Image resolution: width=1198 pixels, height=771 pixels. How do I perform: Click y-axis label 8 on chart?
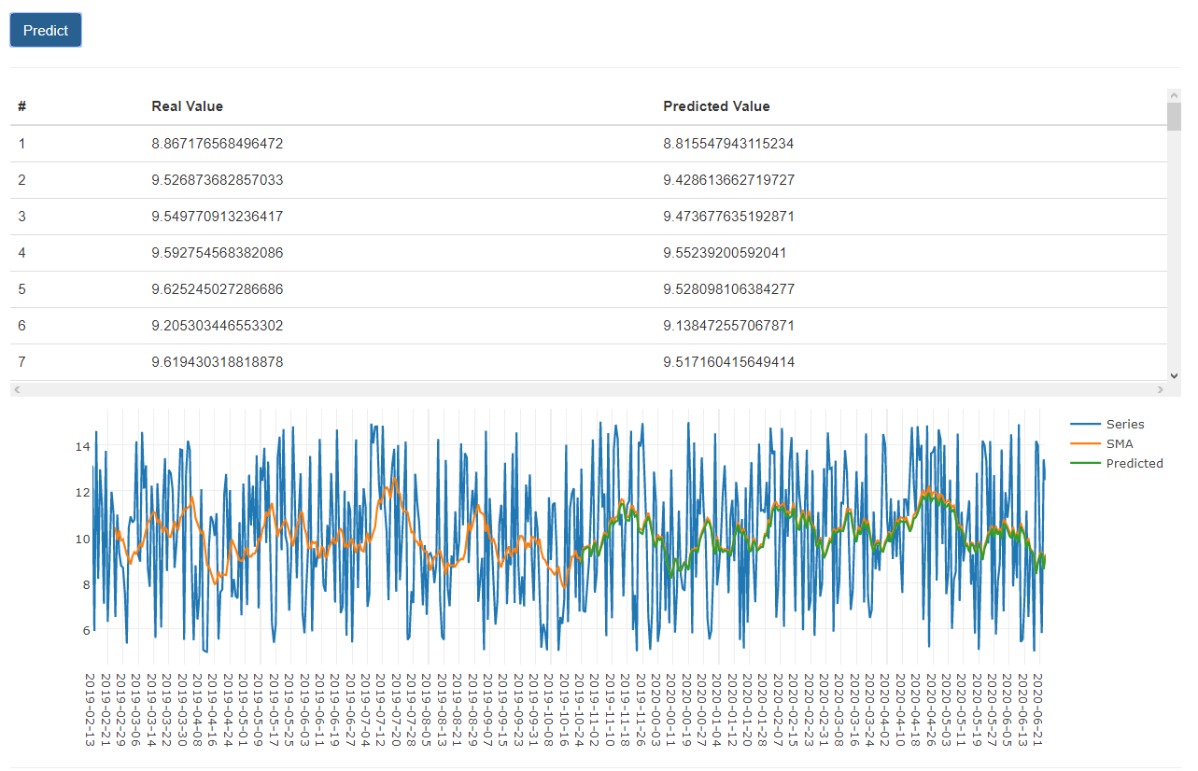click(86, 585)
